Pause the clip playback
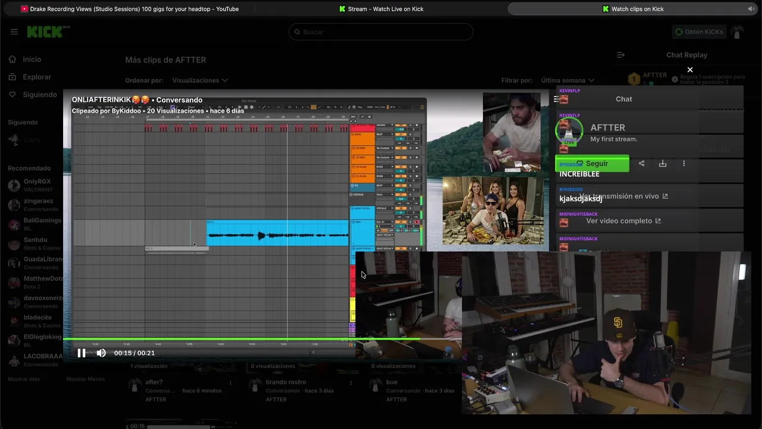The image size is (762, 429). (82, 353)
